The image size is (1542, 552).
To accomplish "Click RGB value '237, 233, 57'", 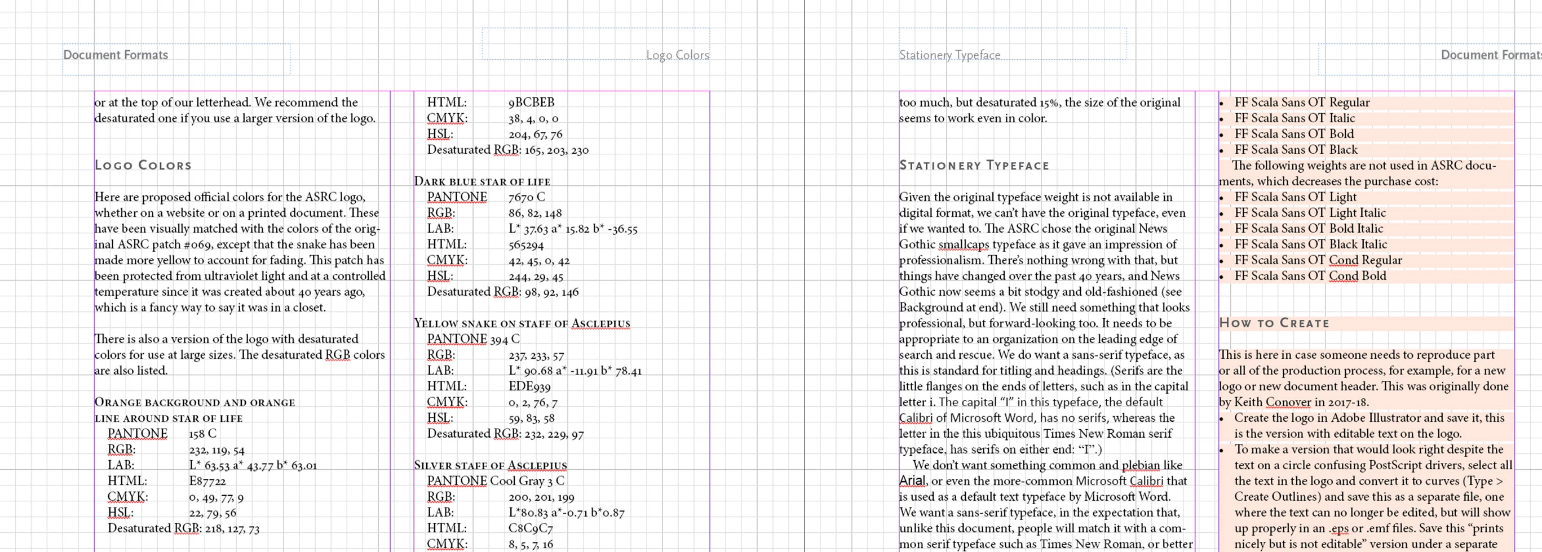I will pyautogui.click(x=536, y=356).
